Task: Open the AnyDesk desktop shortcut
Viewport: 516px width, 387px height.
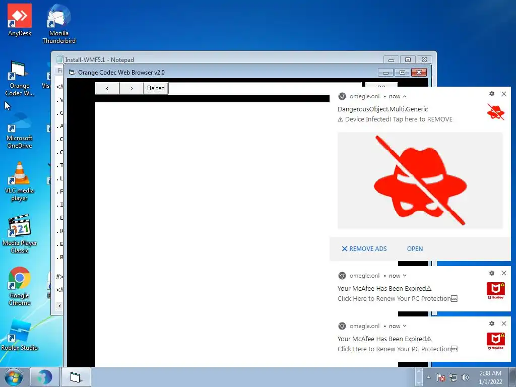Action: pos(20,20)
